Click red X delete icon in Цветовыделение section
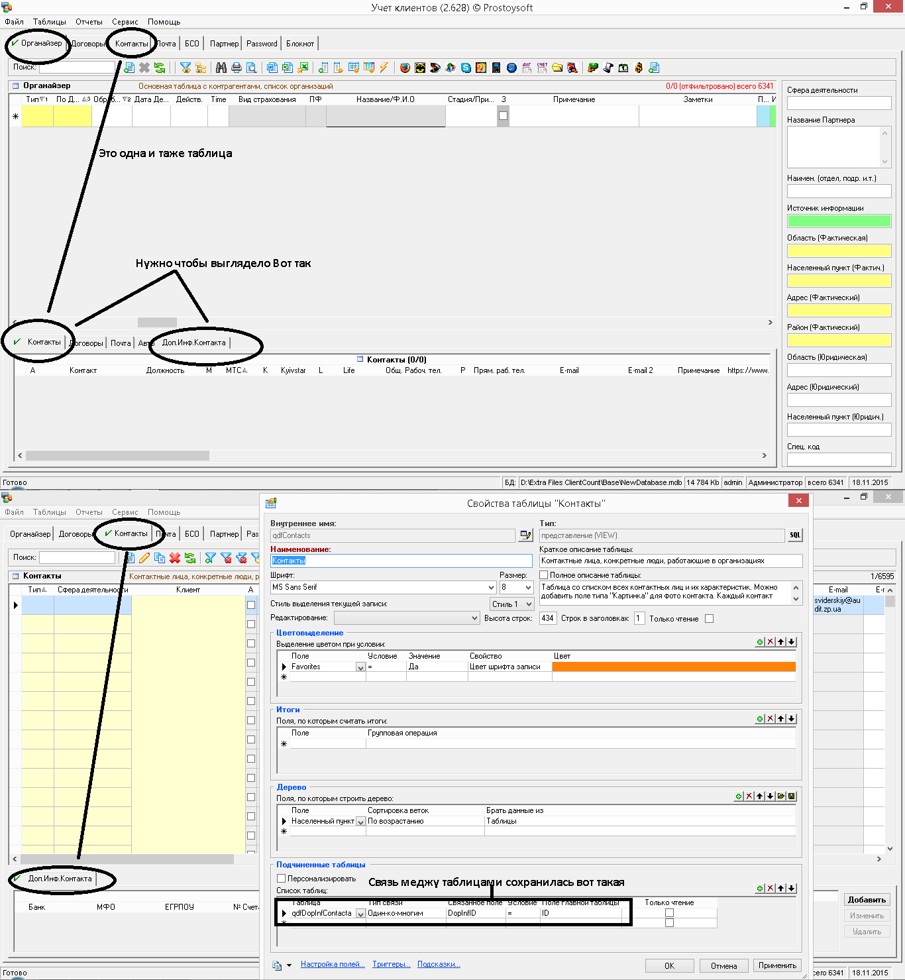 pos(770,641)
